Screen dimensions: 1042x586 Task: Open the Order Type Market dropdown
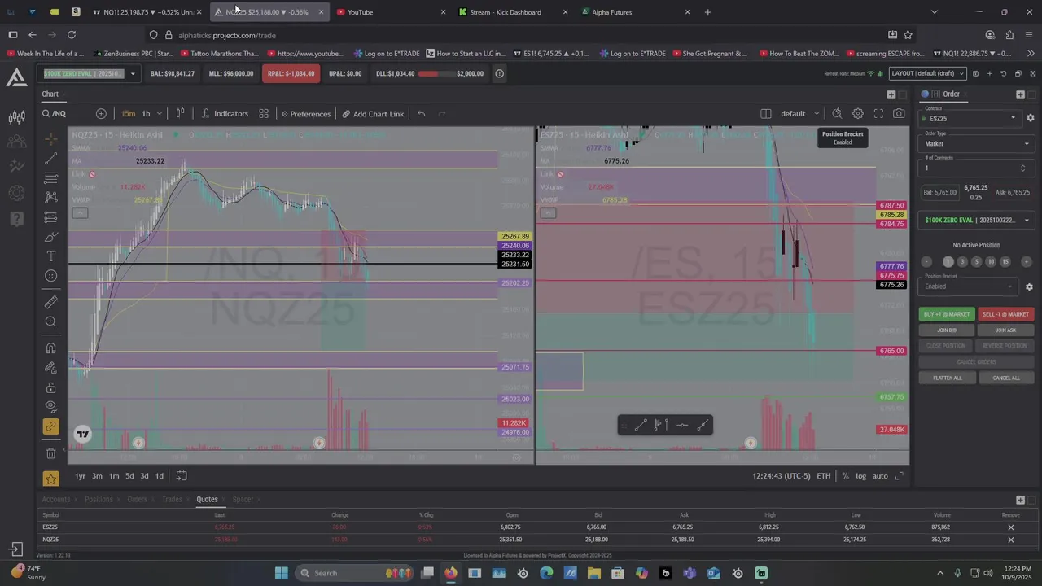pyautogui.click(x=977, y=143)
